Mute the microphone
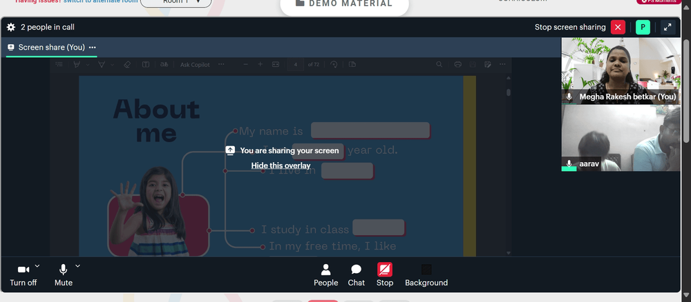Viewport: 691px width, 302px height. tap(64, 276)
